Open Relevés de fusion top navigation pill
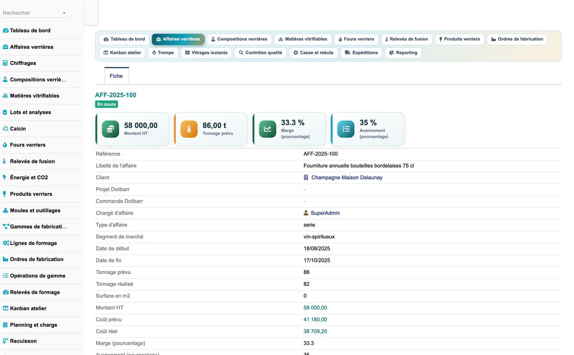Screen dimensions: 574x355 tap(407, 39)
